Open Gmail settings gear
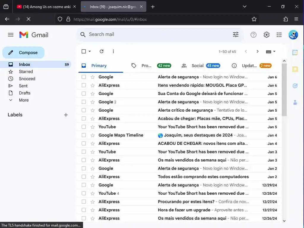This screenshot has width=304, height=228. (x=266, y=35)
